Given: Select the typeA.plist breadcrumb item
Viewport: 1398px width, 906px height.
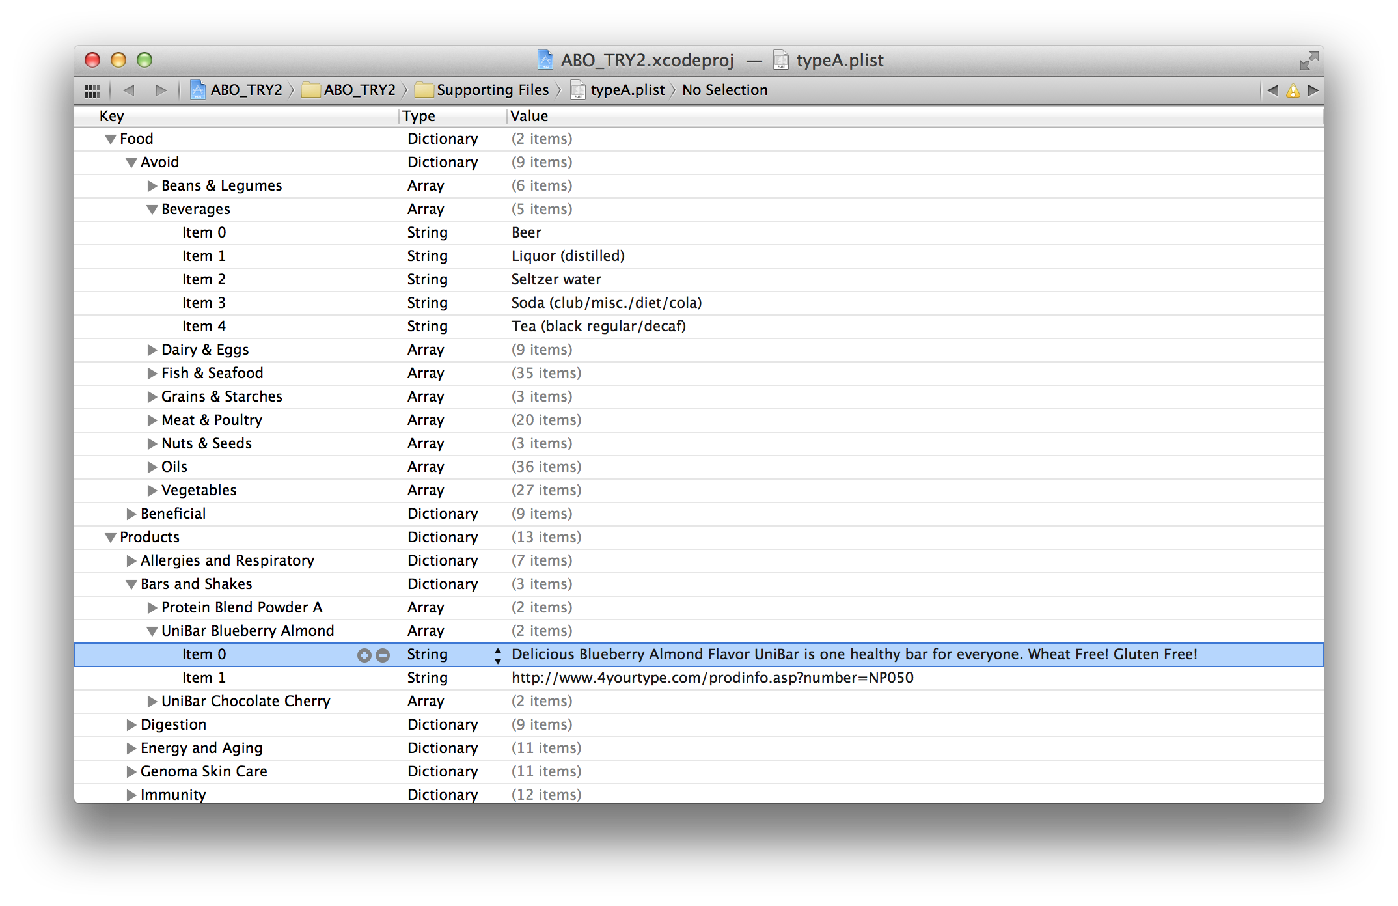Looking at the screenshot, I should 627,90.
